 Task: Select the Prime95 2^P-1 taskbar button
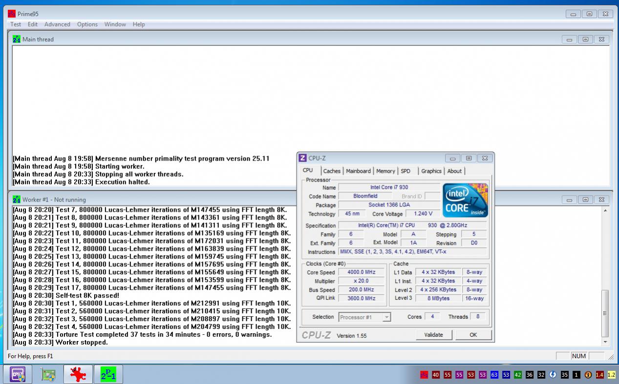pos(108,374)
